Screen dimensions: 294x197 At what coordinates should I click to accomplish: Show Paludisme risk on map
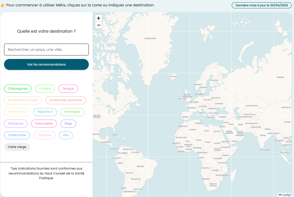(16, 123)
